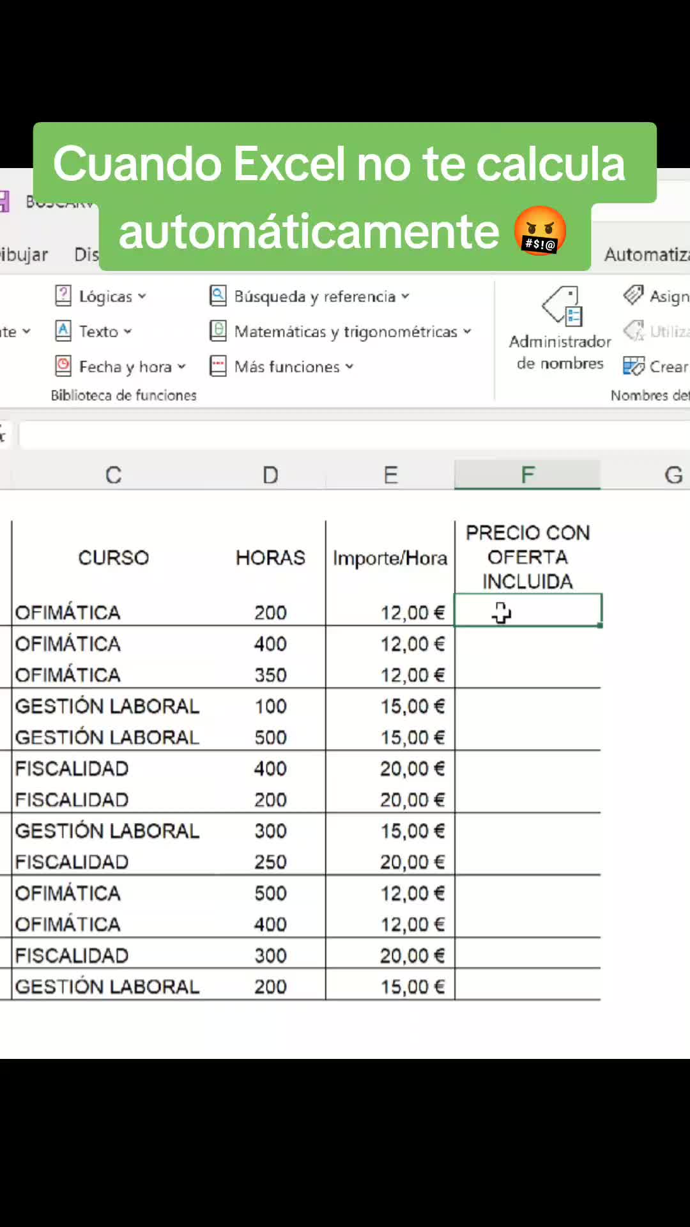The width and height of the screenshot is (690, 1227).
Task: Open the Búsqueda y referencia icon
Action: click(218, 296)
